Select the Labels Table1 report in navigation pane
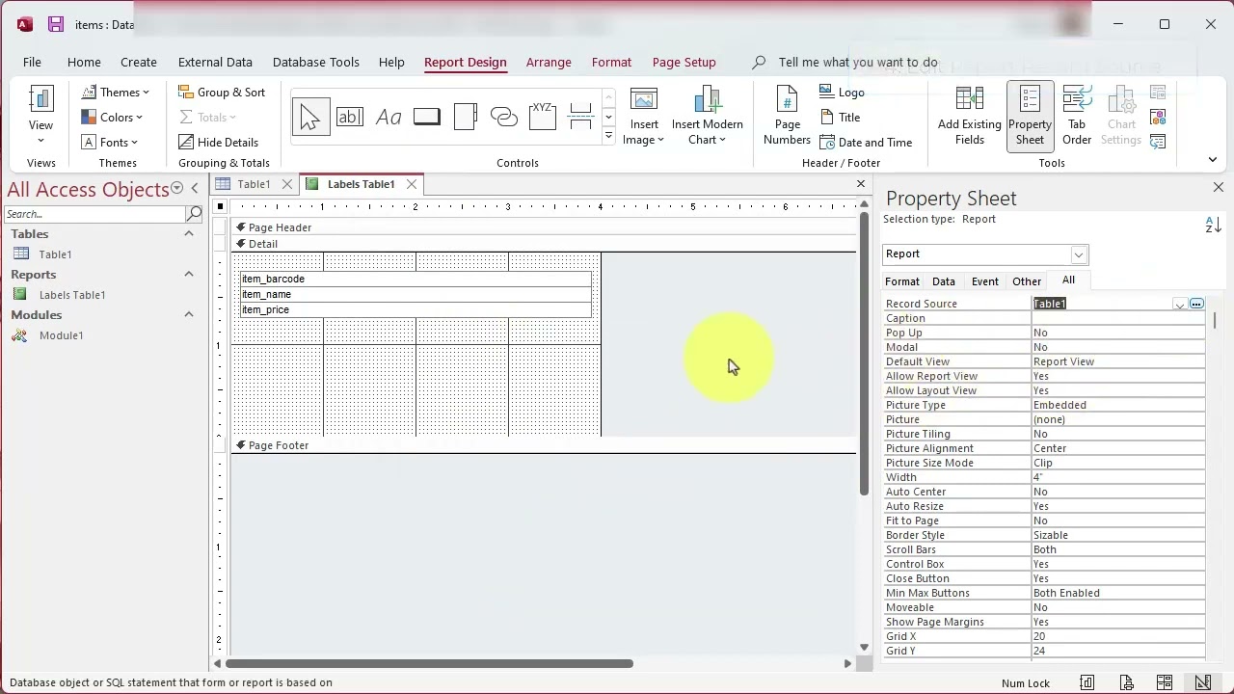 tap(72, 295)
